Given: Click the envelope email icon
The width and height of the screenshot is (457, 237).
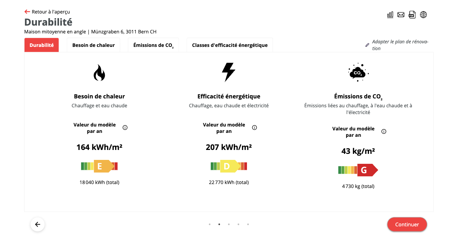Looking at the screenshot, I should click(x=401, y=15).
